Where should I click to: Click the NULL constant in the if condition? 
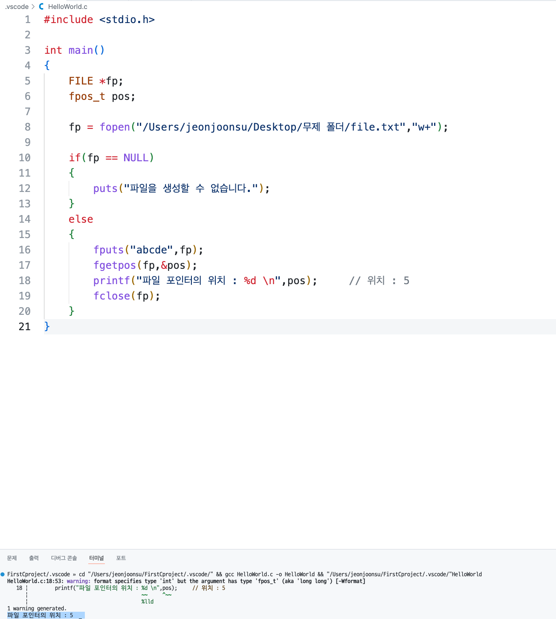(136, 158)
